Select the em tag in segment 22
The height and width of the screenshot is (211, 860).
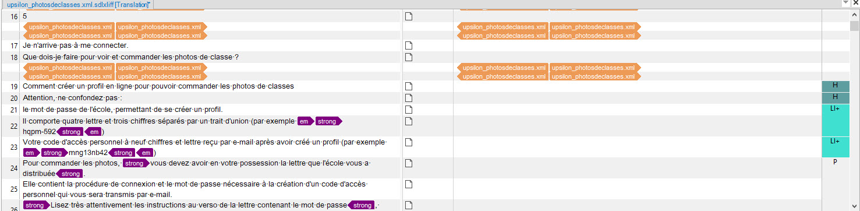[305, 121]
